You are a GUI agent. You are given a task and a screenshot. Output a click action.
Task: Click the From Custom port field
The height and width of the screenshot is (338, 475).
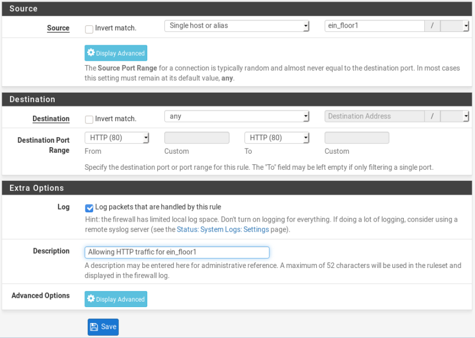click(x=196, y=138)
